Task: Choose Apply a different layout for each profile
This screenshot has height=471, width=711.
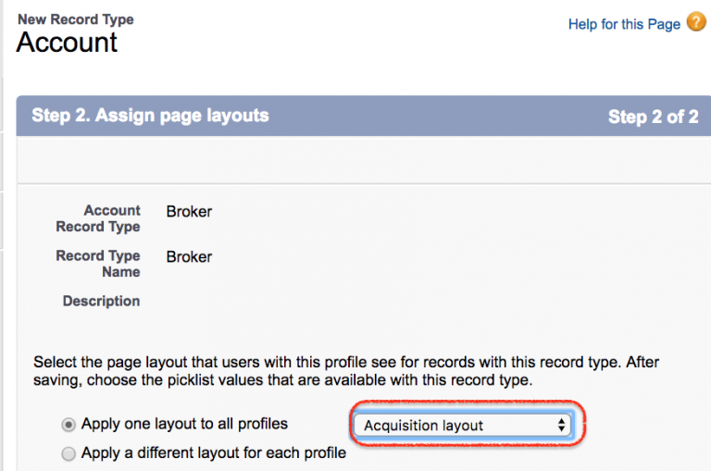Action: (x=69, y=453)
